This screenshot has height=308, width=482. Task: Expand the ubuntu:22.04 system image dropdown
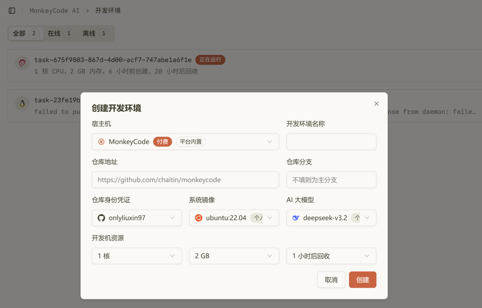[x=234, y=218]
